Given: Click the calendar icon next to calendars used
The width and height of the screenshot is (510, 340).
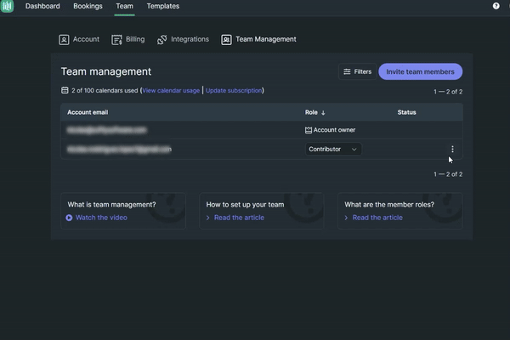Looking at the screenshot, I should [65, 90].
